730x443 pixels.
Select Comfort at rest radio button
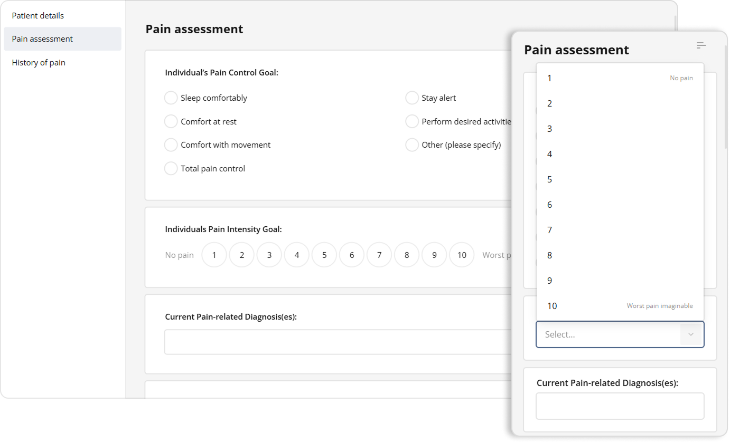click(171, 122)
